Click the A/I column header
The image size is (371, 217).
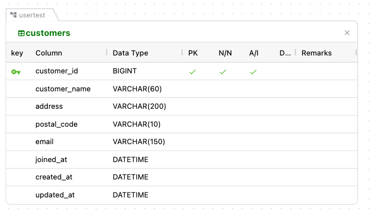(254, 53)
